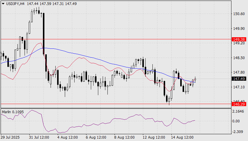Select the 147.10 price axis label

239,87
